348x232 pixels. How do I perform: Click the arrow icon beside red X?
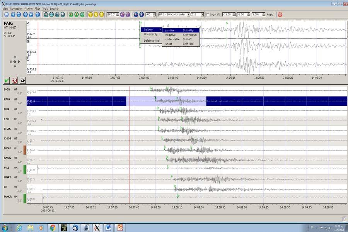coord(23,80)
